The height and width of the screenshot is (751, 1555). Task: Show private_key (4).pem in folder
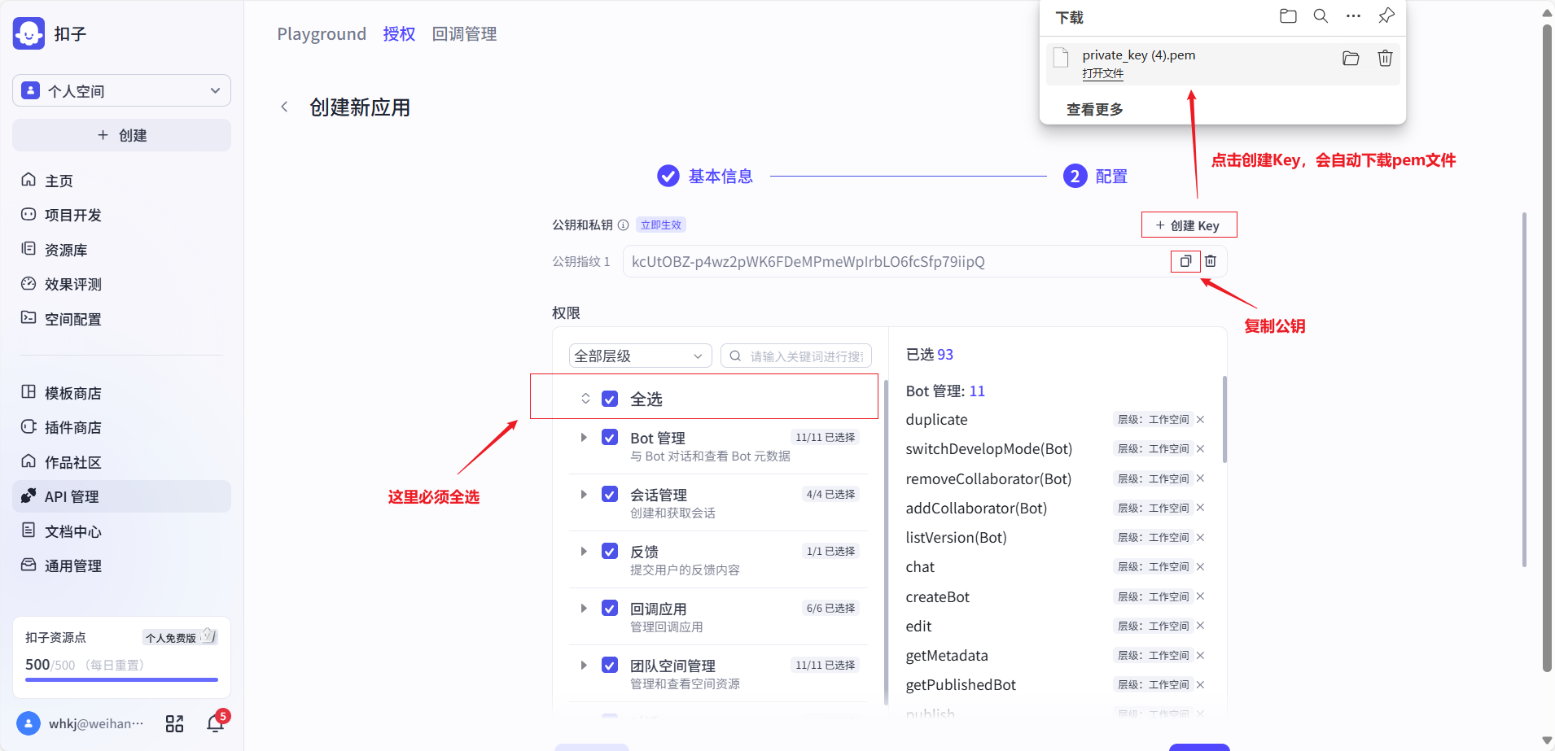coord(1351,59)
